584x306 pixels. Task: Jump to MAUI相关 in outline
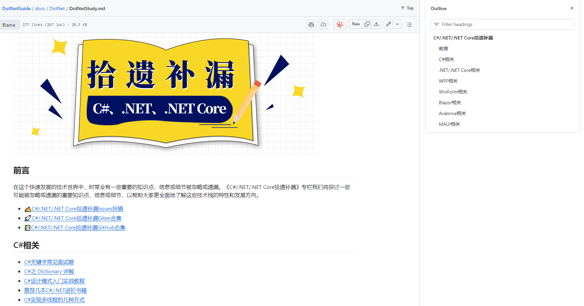(x=449, y=124)
